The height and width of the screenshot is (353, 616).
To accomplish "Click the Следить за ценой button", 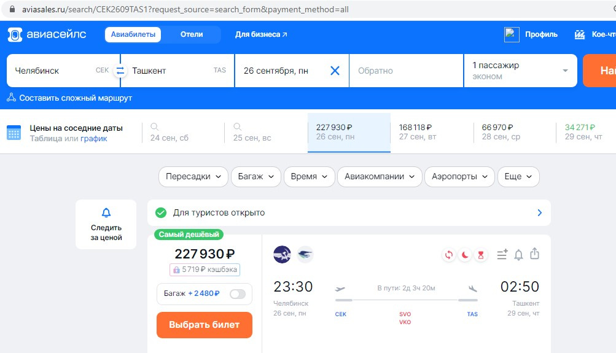I will tap(106, 224).
